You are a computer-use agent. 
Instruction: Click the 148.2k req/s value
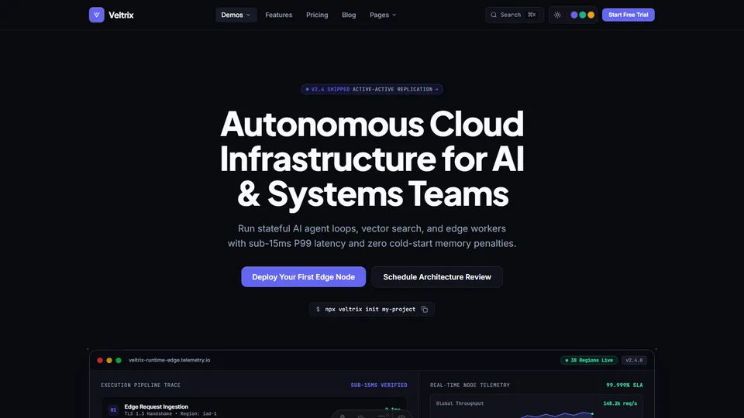620,403
